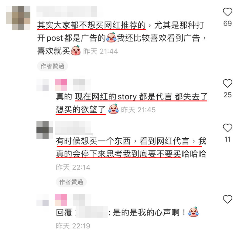Viewport: 243px width, 234px height.
Task: Tap the comment text starting 有时候想买一个东西
Action: pyautogui.click(x=131, y=147)
